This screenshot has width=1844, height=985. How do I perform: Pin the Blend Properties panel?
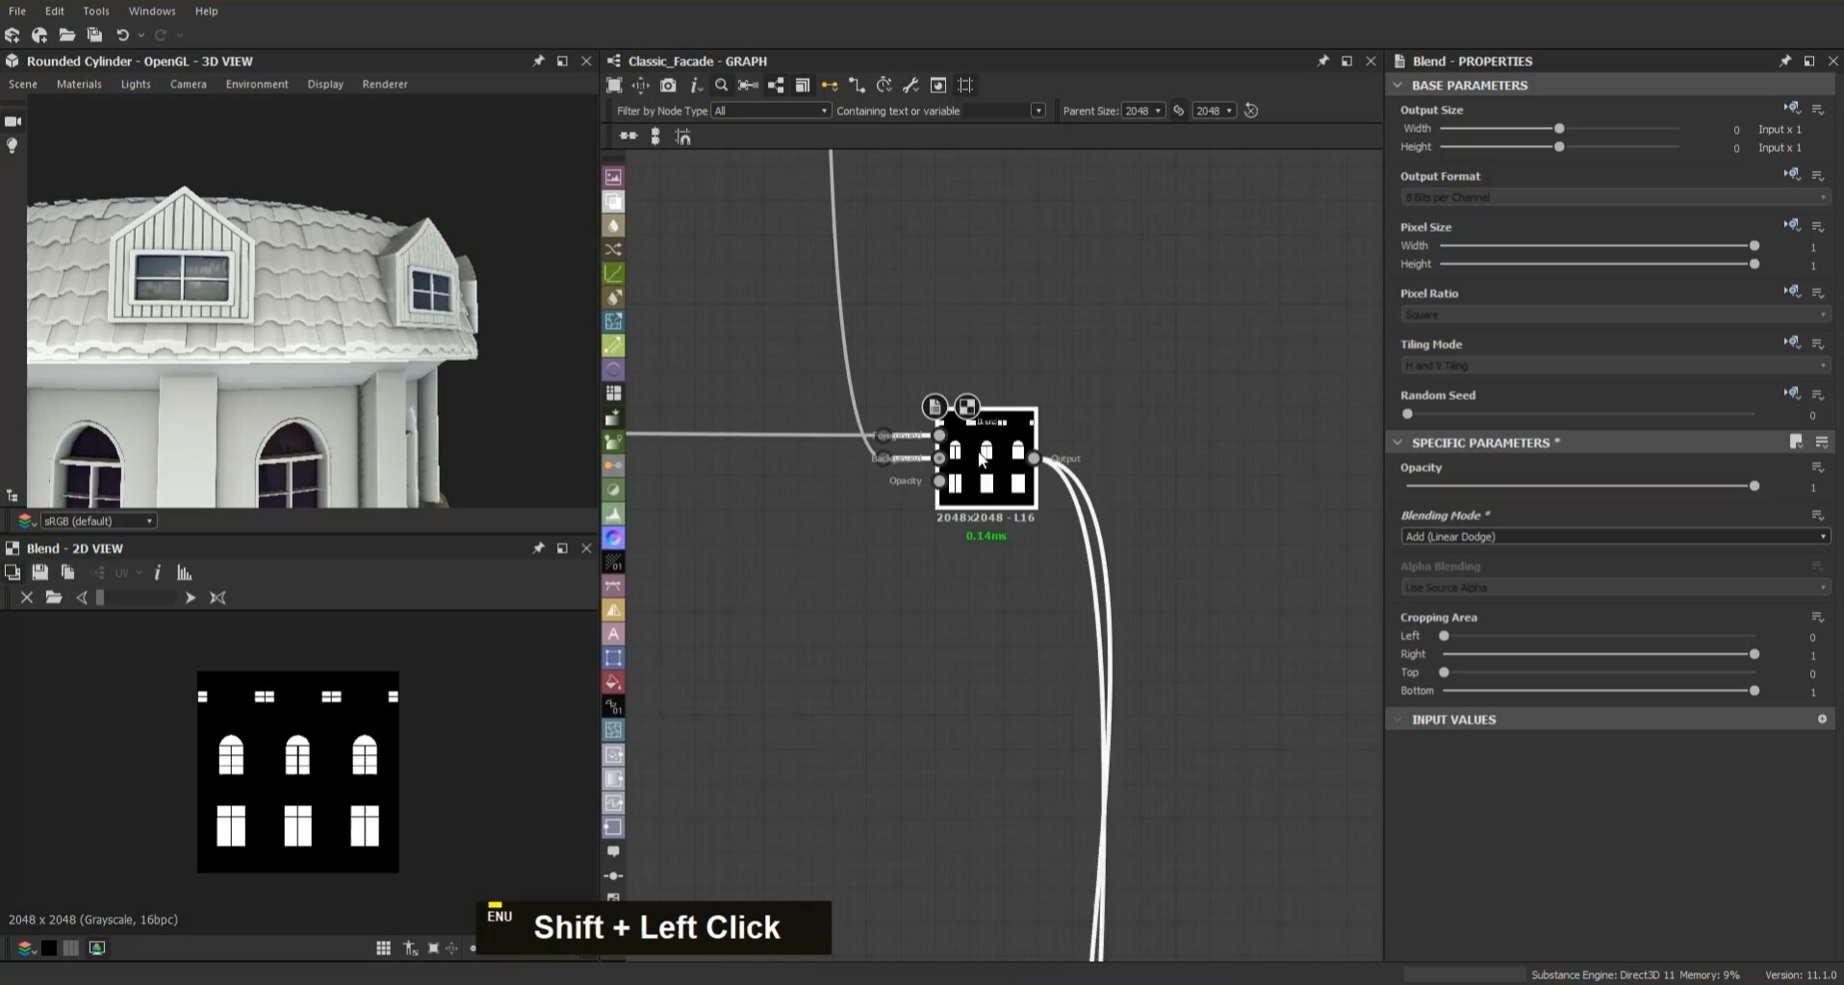(x=1785, y=61)
